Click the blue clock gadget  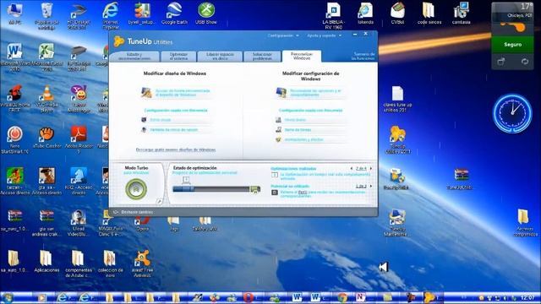pyautogui.click(x=512, y=114)
